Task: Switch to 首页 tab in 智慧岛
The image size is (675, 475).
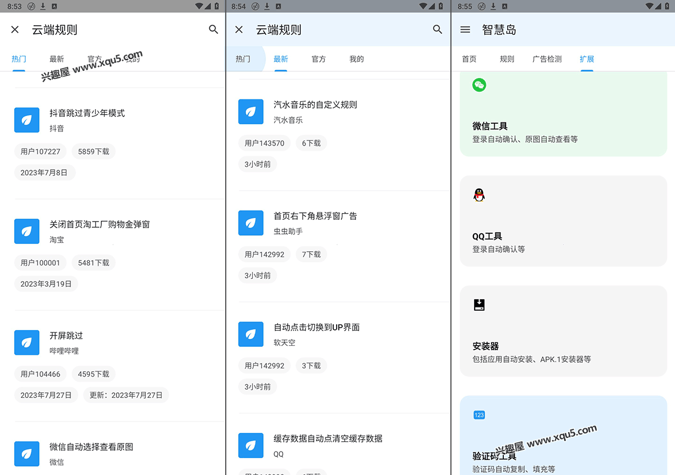Action: 469,59
